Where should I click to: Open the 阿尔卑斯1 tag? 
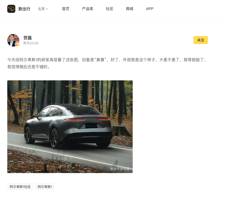[45, 187]
